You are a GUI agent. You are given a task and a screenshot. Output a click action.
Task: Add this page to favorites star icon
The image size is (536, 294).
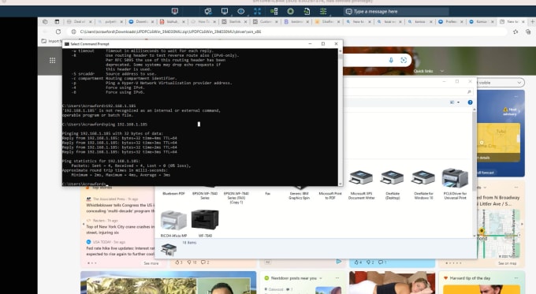516,32
